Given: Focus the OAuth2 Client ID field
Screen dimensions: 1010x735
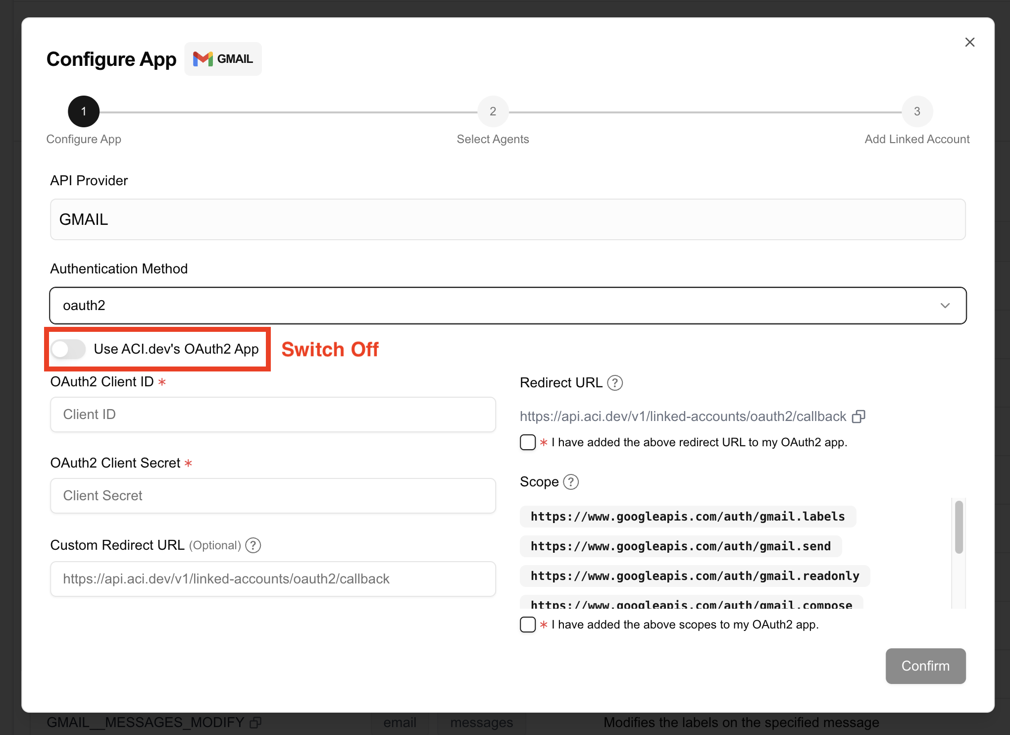Looking at the screenshot, I should click(273, 415).
